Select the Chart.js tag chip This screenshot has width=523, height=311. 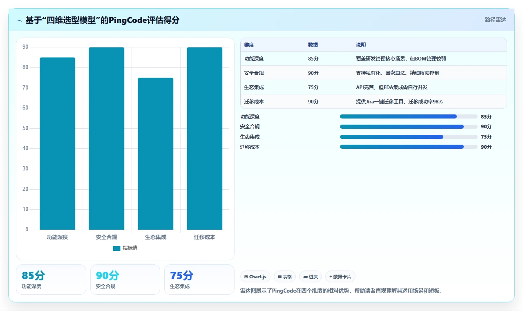click(x=255, y=277)
